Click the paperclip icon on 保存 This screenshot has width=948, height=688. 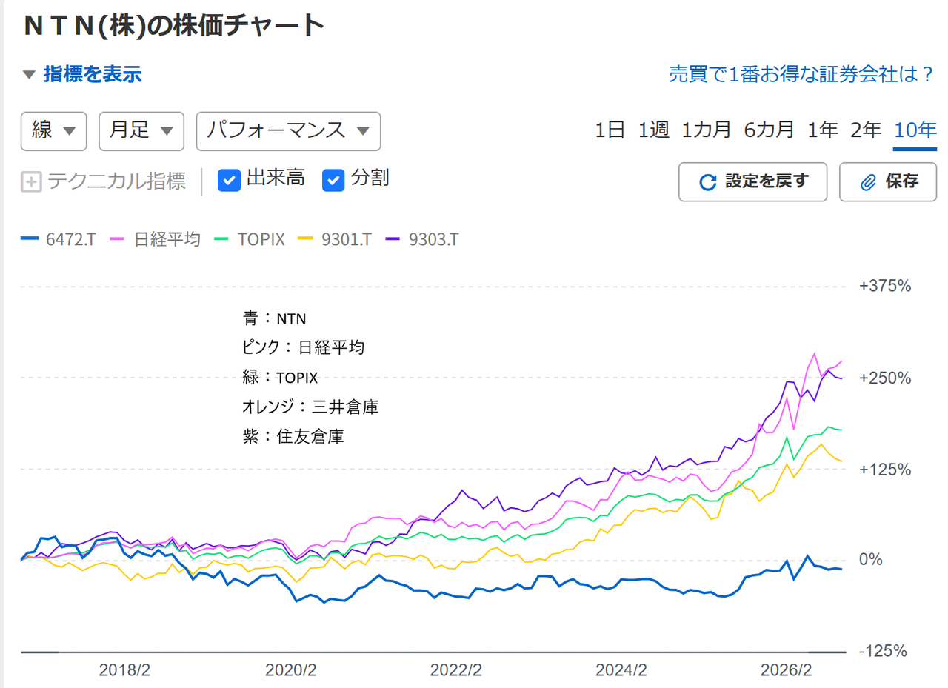(869, 182)
